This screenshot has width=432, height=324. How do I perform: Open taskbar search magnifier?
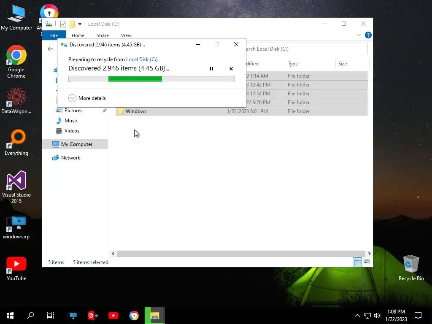pyautogui.click(x=30, y=316)
